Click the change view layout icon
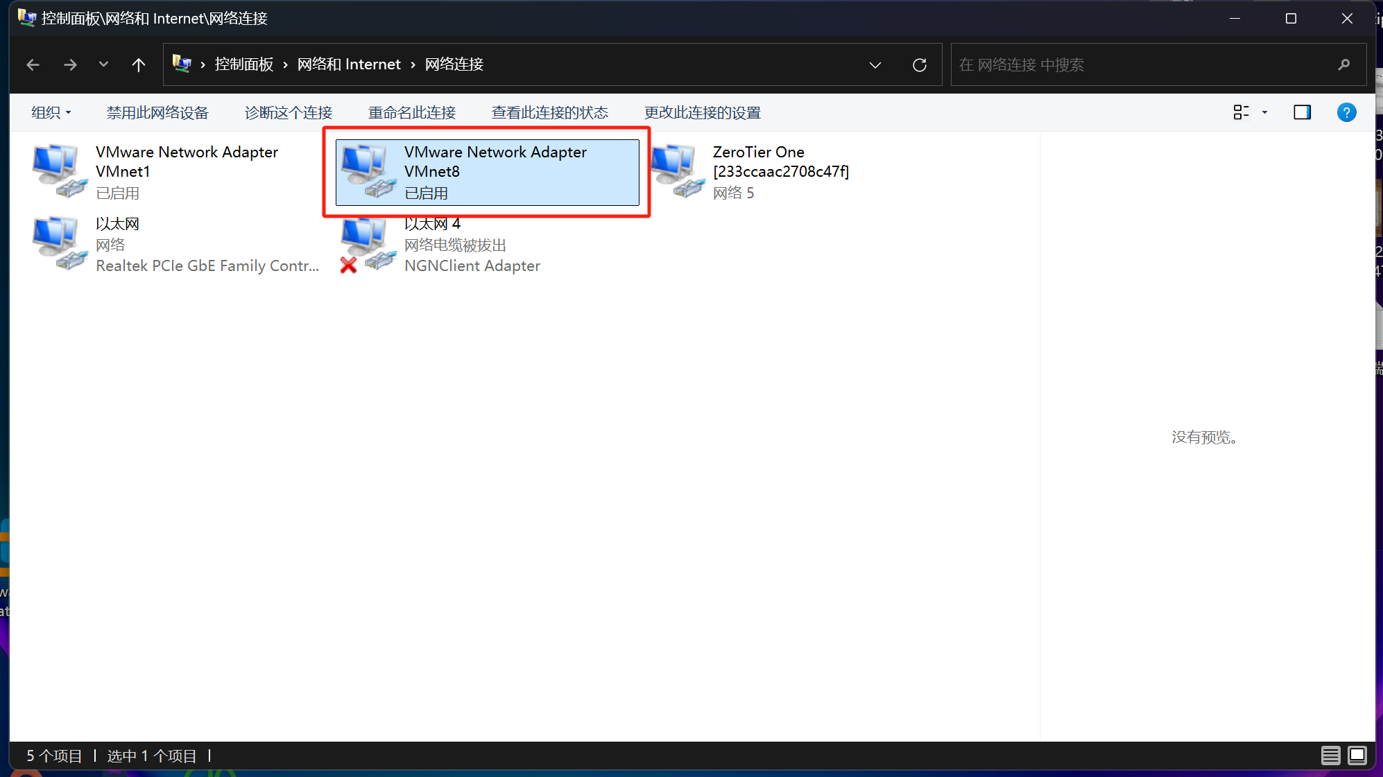This screenshot has height=777, width=1383. tap(1241, 112)
